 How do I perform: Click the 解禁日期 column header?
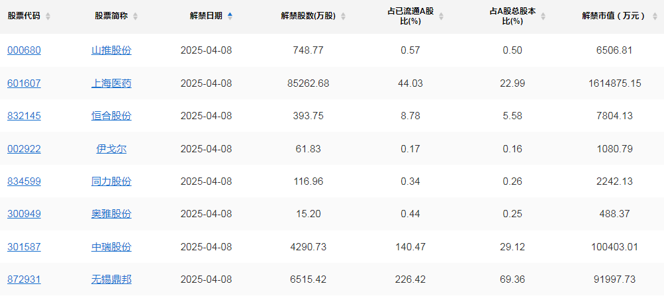[x=207, y=16]
